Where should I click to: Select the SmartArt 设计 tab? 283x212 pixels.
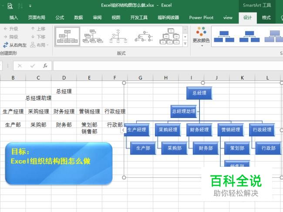247,18
